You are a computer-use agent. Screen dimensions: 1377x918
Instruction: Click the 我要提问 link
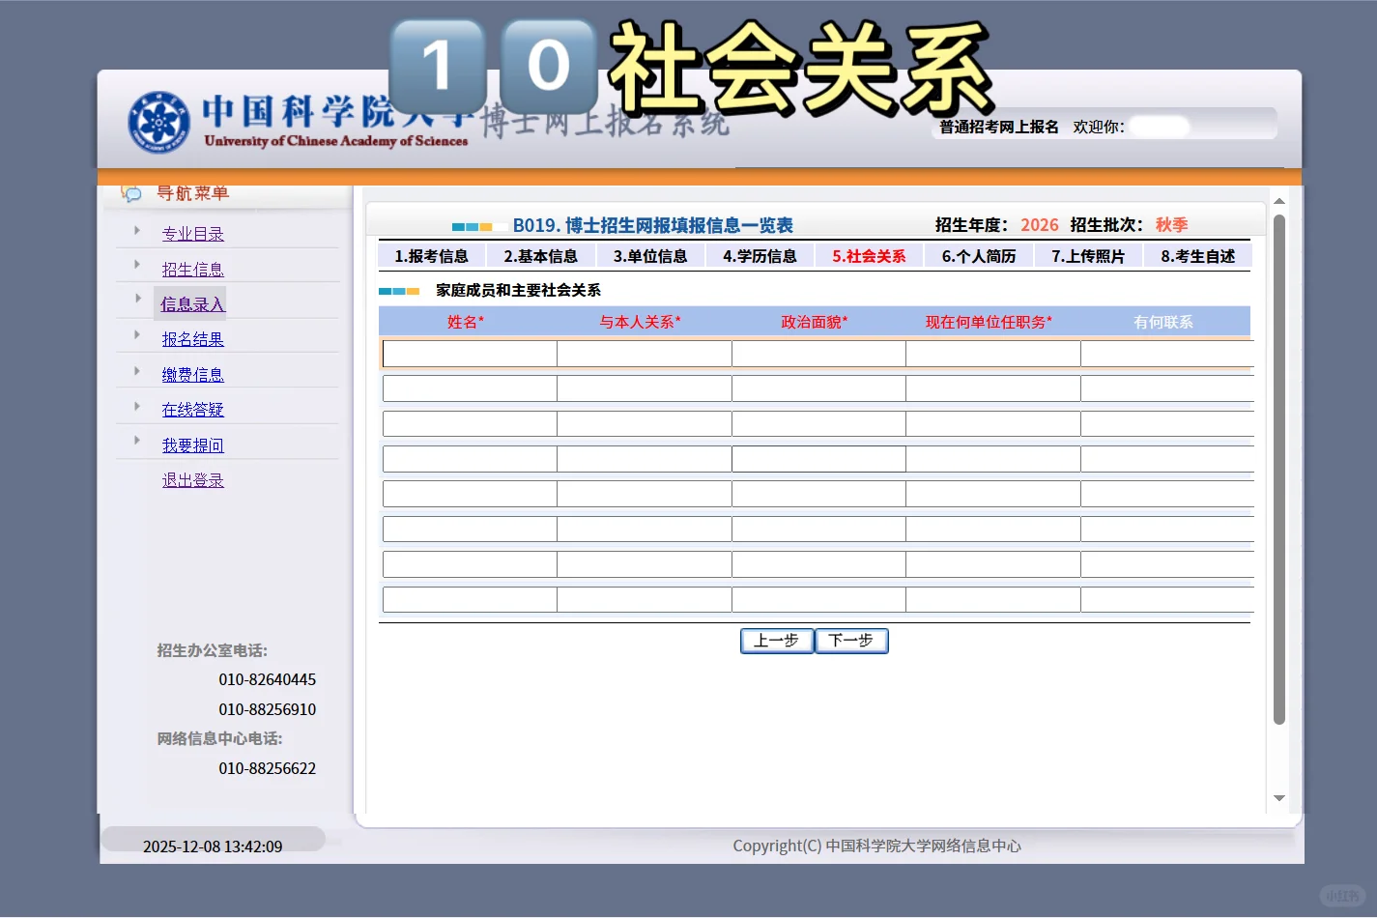click(x=193, y=445)
